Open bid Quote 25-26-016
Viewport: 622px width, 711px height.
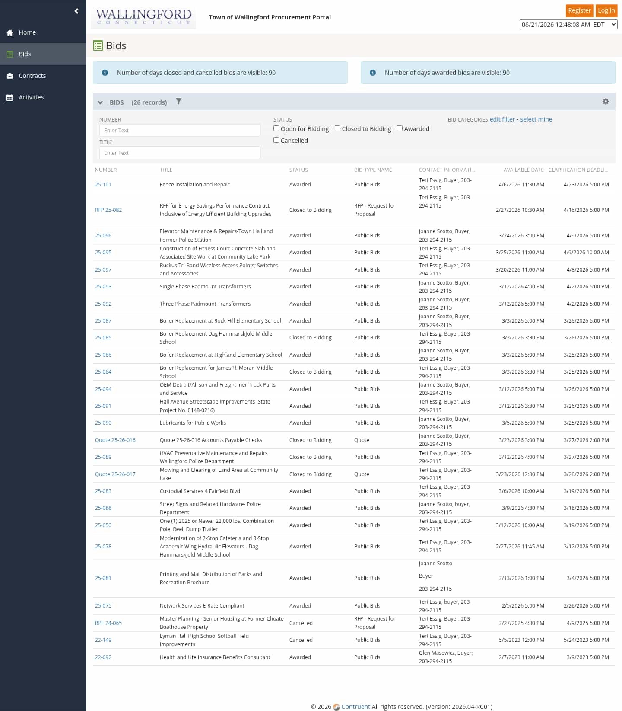(115, 440)
